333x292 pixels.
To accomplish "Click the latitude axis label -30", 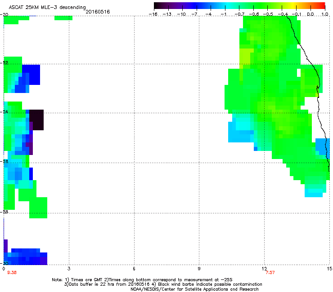I will click(4, 263).
